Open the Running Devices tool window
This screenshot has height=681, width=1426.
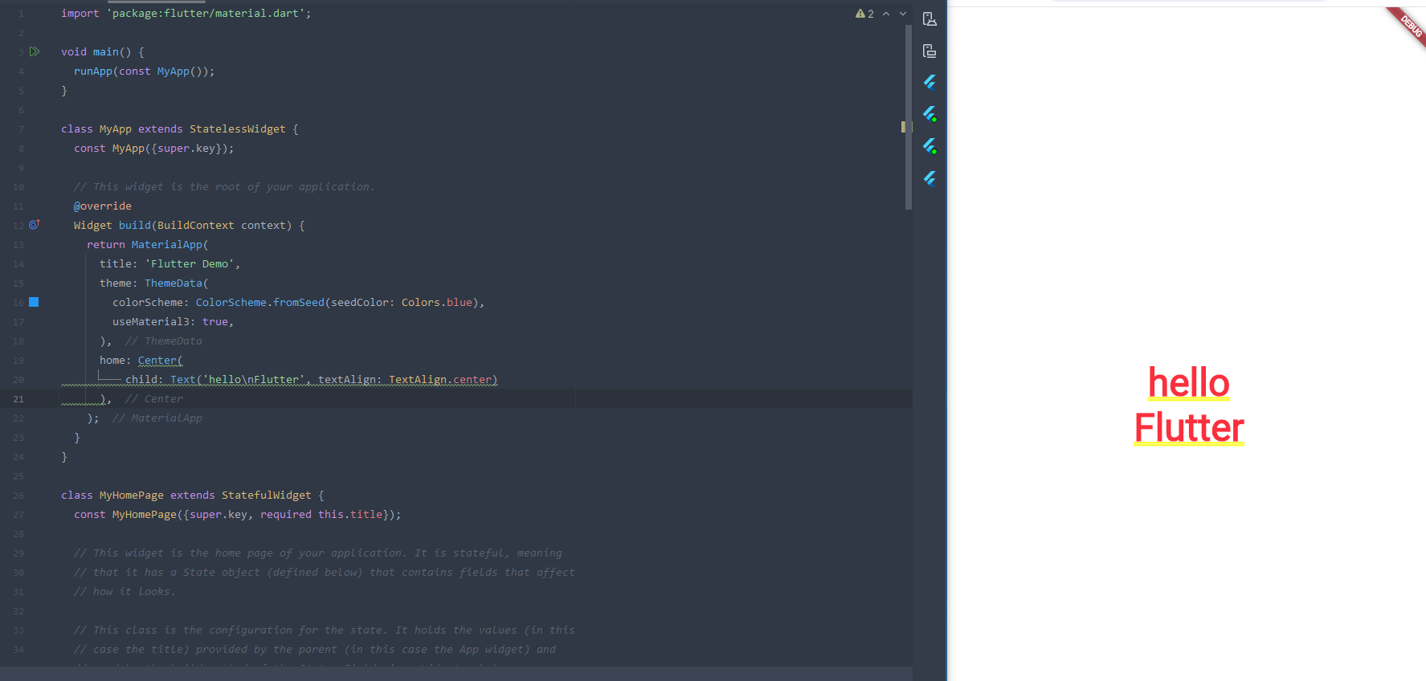click(x=930, y=51)
